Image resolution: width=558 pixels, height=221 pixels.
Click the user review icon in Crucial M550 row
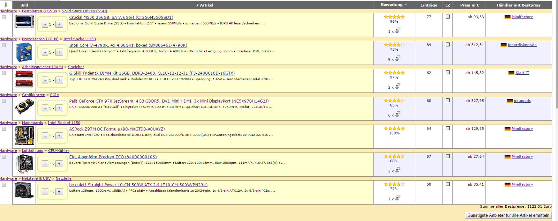(398, 30)
